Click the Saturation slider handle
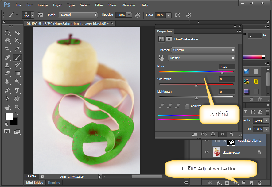The width and height of the screenshot is (272, 187). pyautogui.click(x=196, y=85)
